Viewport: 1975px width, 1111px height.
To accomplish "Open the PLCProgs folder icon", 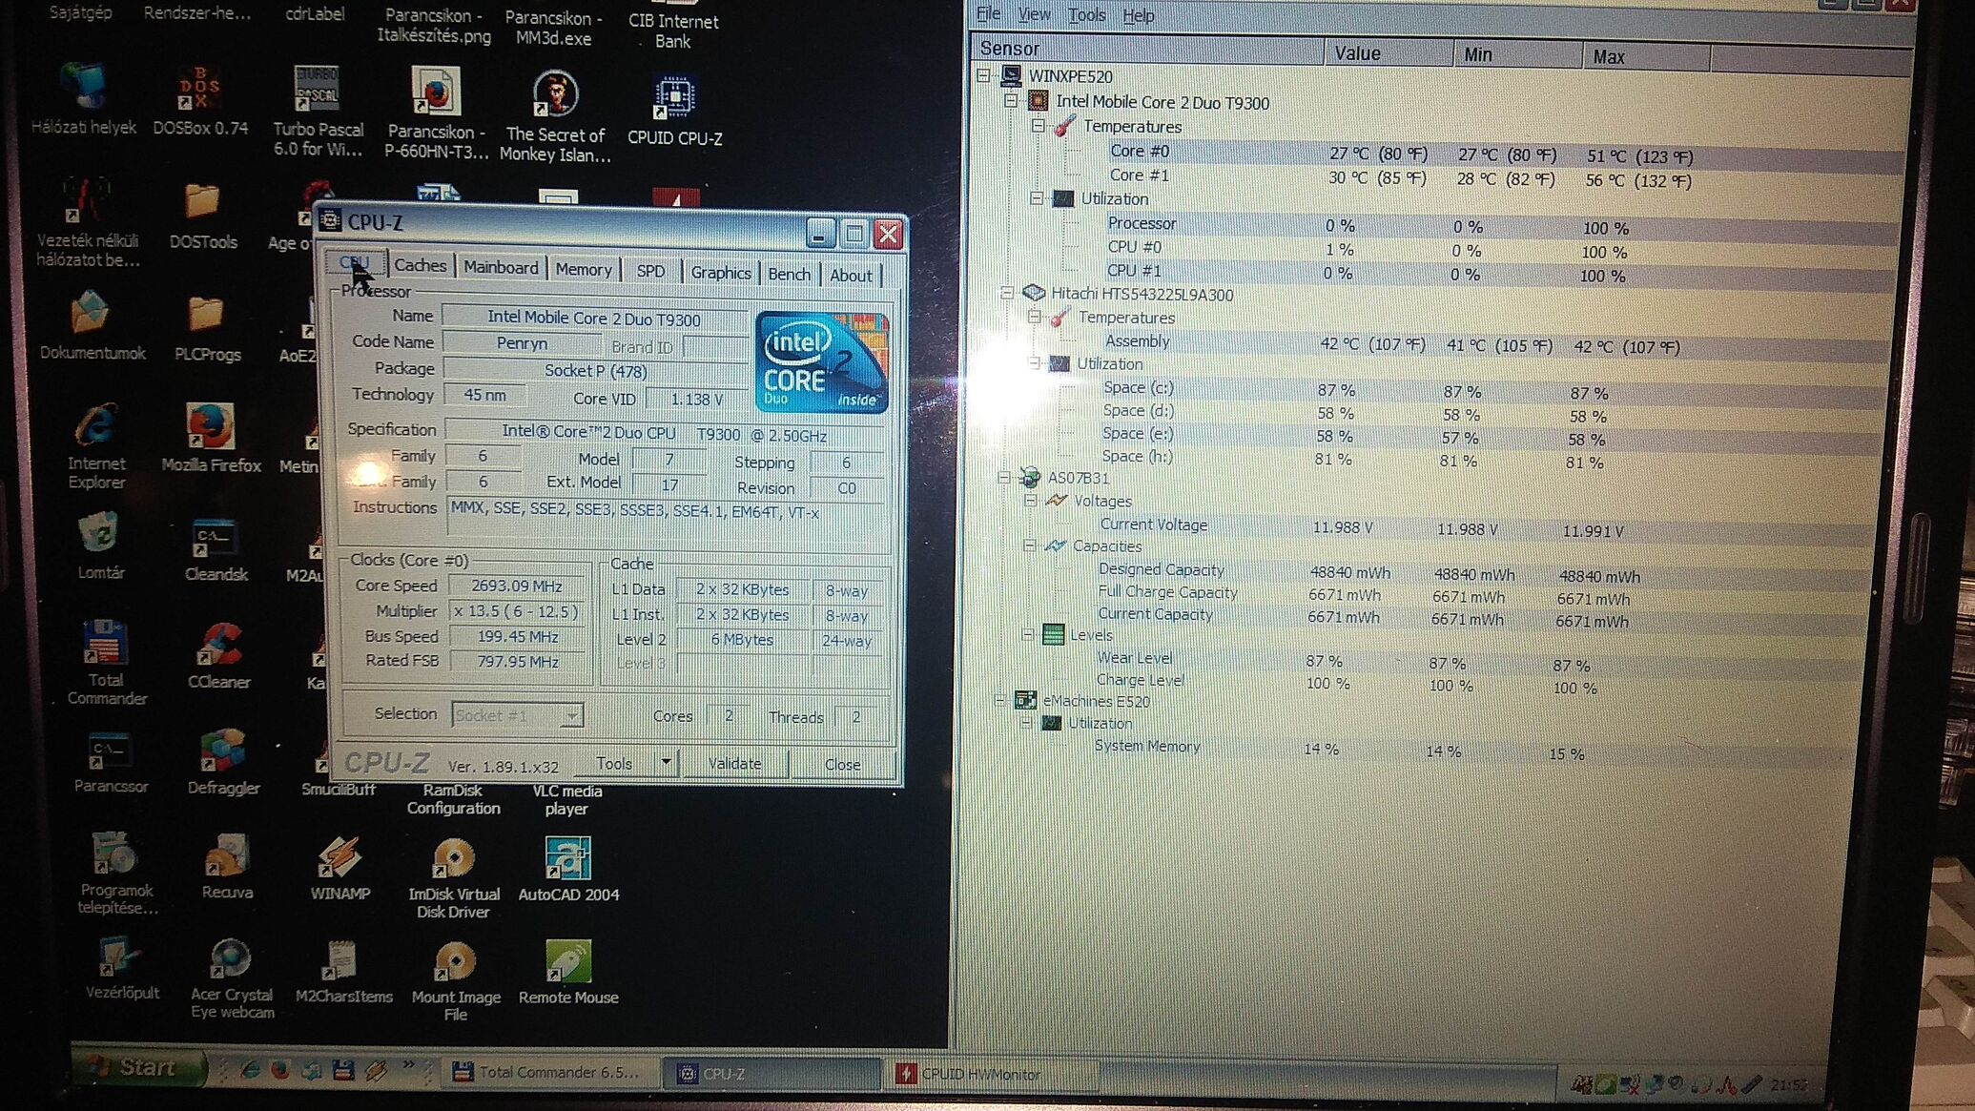I will pos(207,329).
